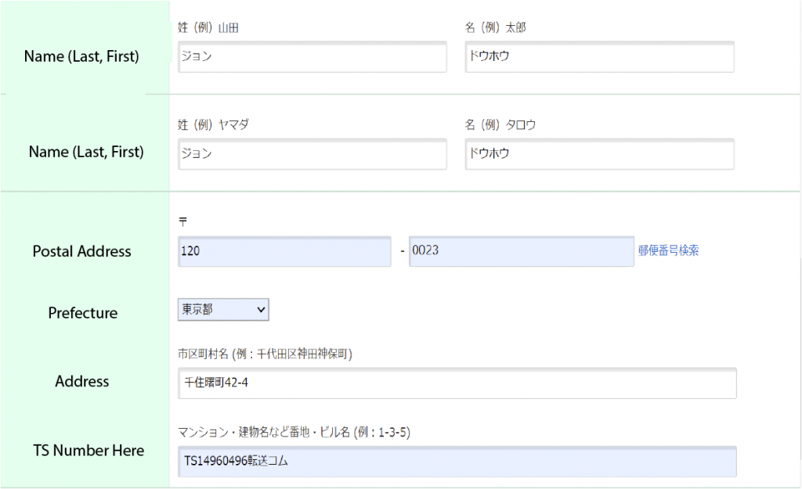The height and width of the screenshot is (489, 802).
Task: Click the Address label in the left column
Action: click(82, 382)
